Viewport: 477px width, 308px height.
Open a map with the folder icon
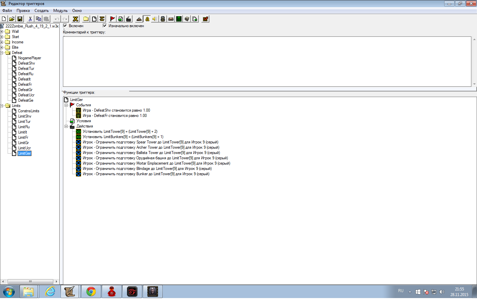coord(12,19)
